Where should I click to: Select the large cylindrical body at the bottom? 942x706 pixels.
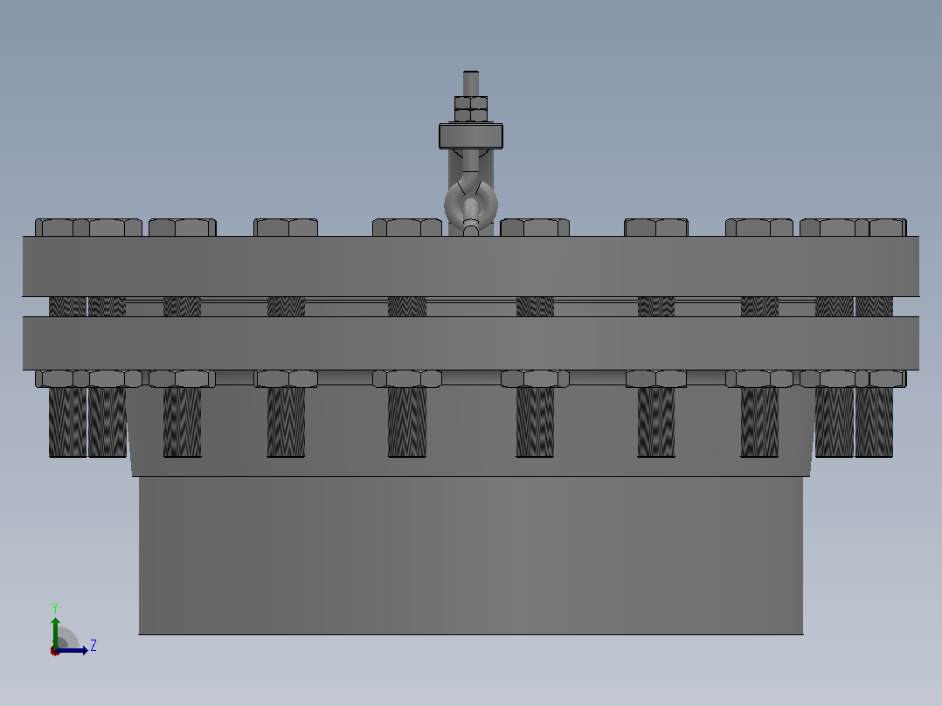pyautogui.click(x=471, y=555)
